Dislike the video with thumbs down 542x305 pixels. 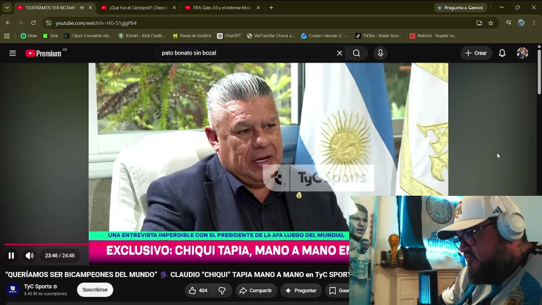(222, 291)
